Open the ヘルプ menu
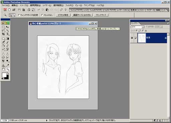The image size is (171, 123). 100,5
